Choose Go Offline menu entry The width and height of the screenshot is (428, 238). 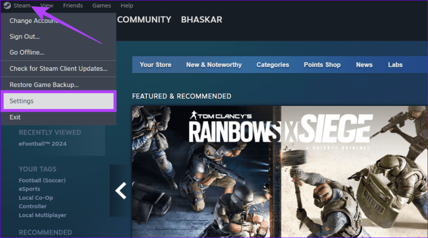click(59, 52)
